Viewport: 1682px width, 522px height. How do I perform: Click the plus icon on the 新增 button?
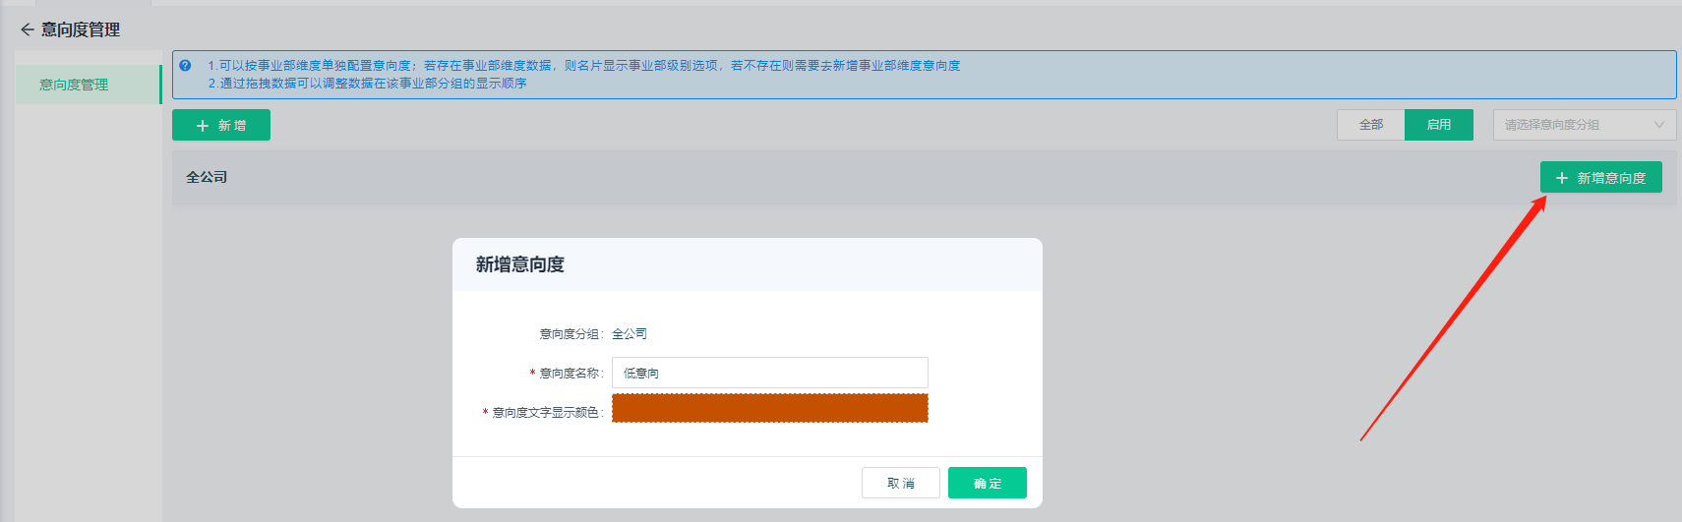203,126
